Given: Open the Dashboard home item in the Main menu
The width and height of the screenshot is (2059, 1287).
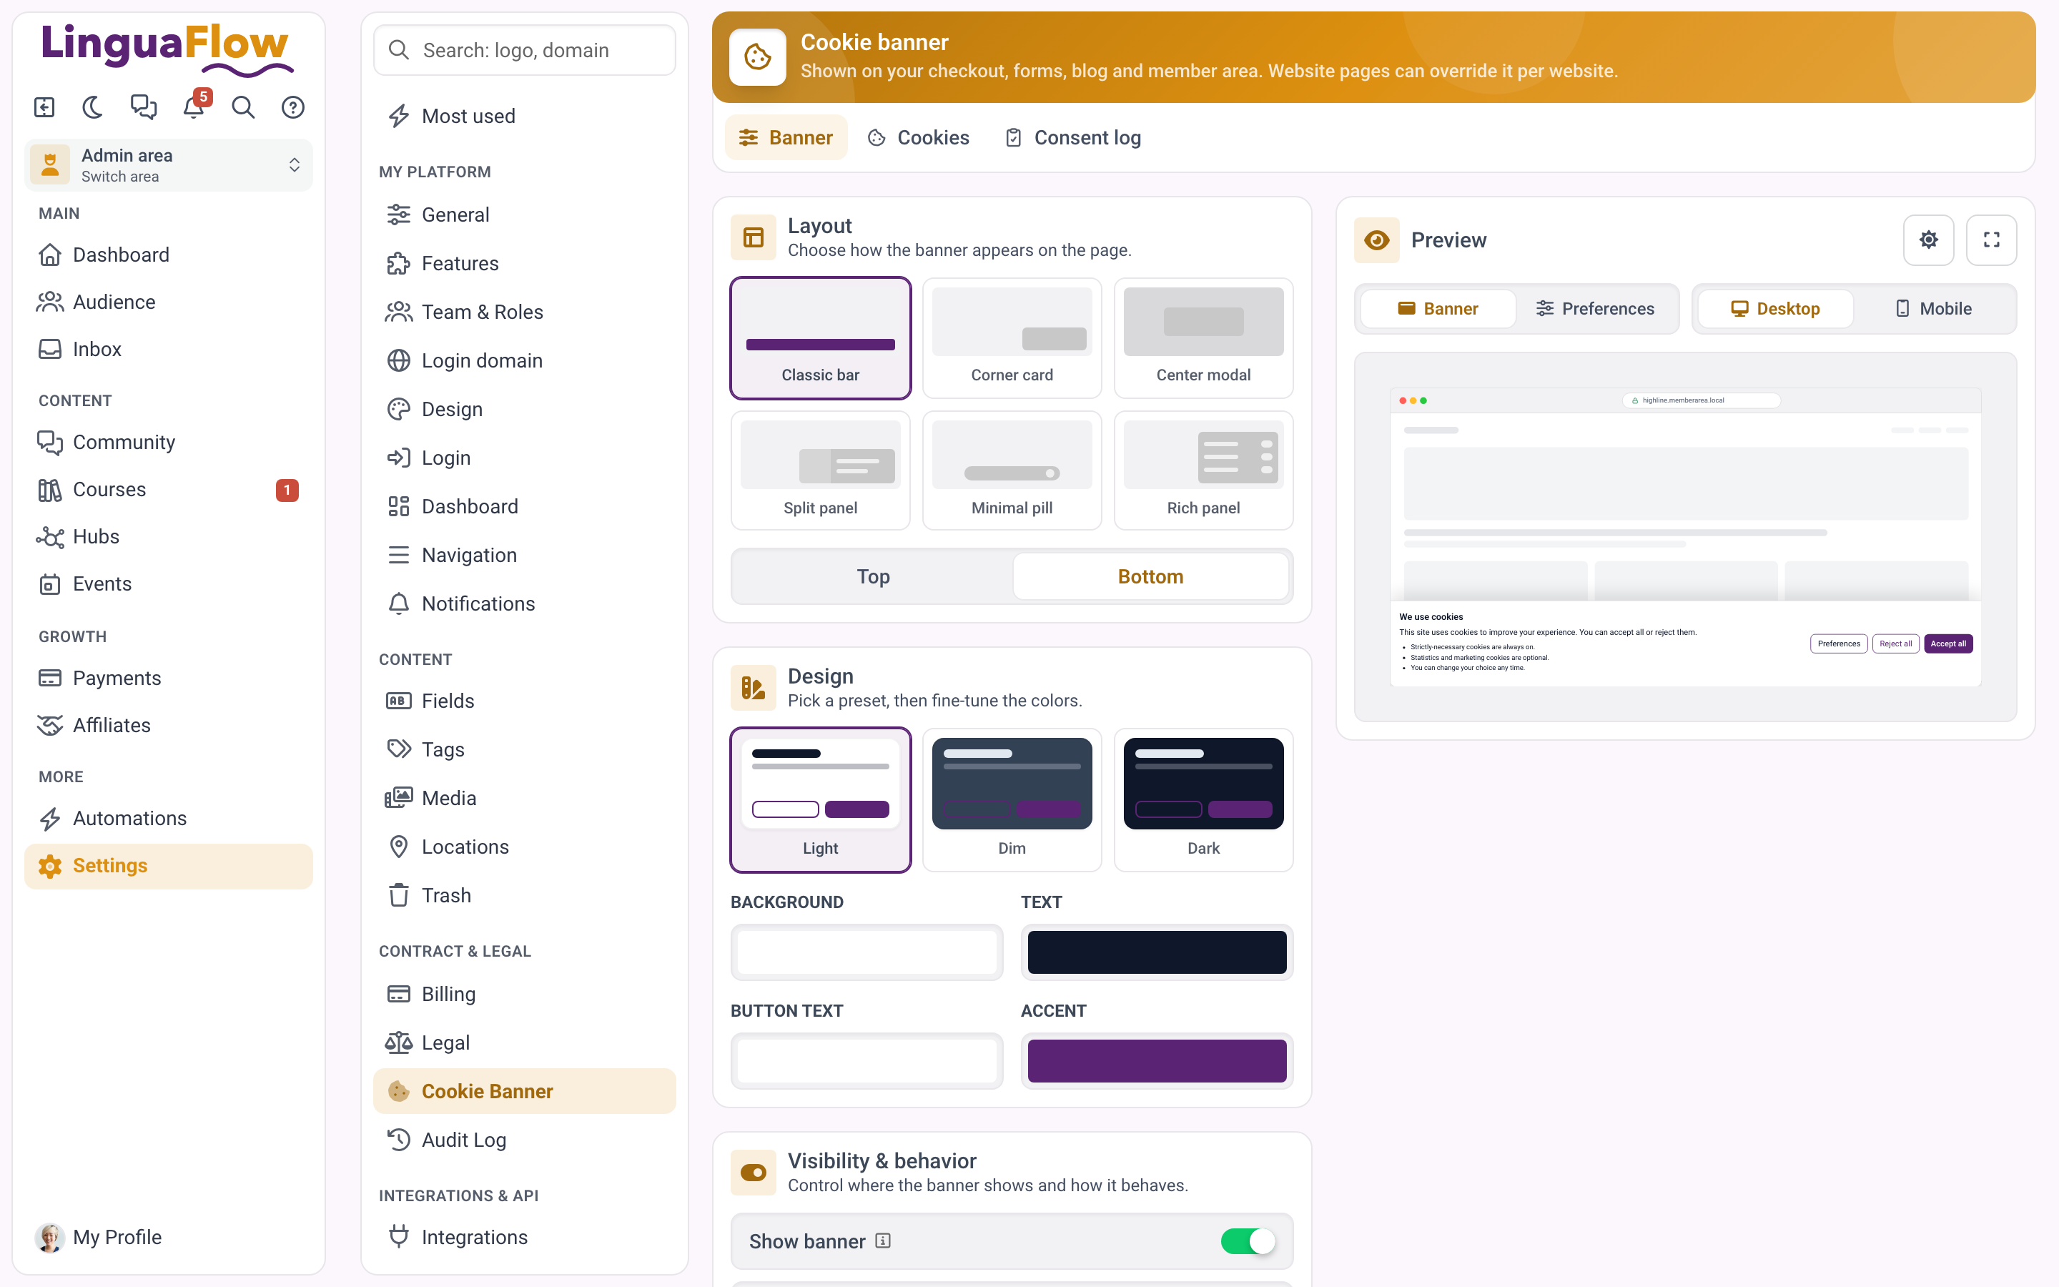Looking at the screenshot, I should pyautogui.click(x=169, y=255).
